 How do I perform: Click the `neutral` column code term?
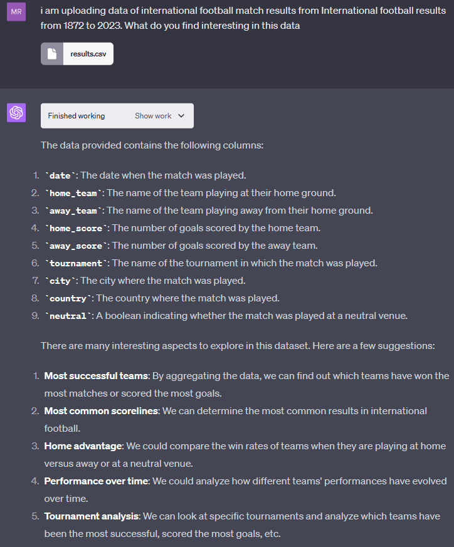point(68,316)
